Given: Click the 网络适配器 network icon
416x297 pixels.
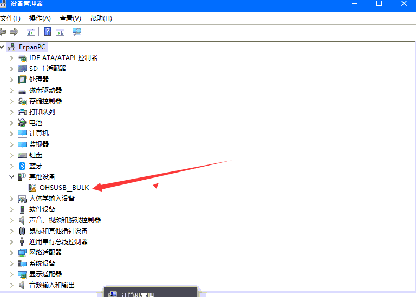Looking at the screenshot, I should tap(22, 253).
